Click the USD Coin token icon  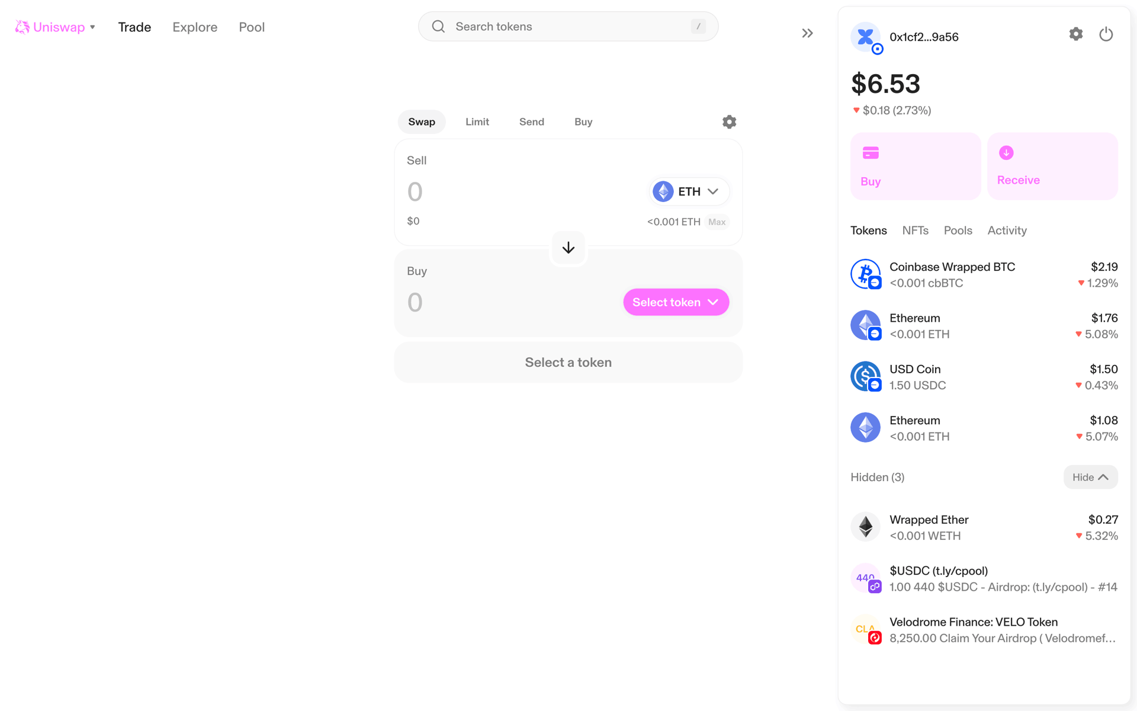[x=866, y=376]
